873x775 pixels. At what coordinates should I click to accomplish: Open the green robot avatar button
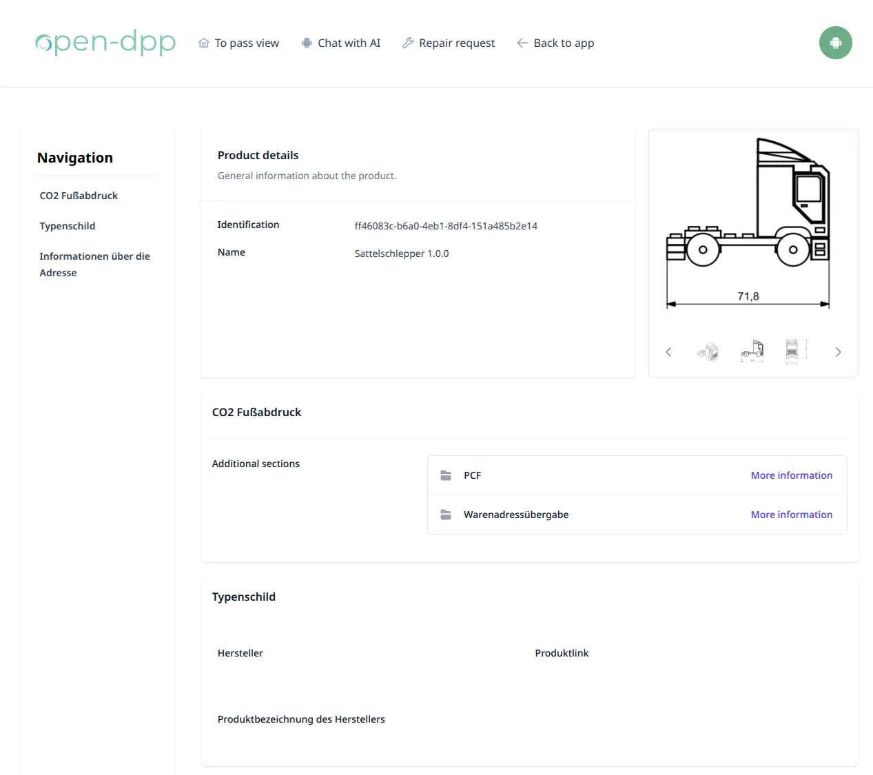[835, 43]
